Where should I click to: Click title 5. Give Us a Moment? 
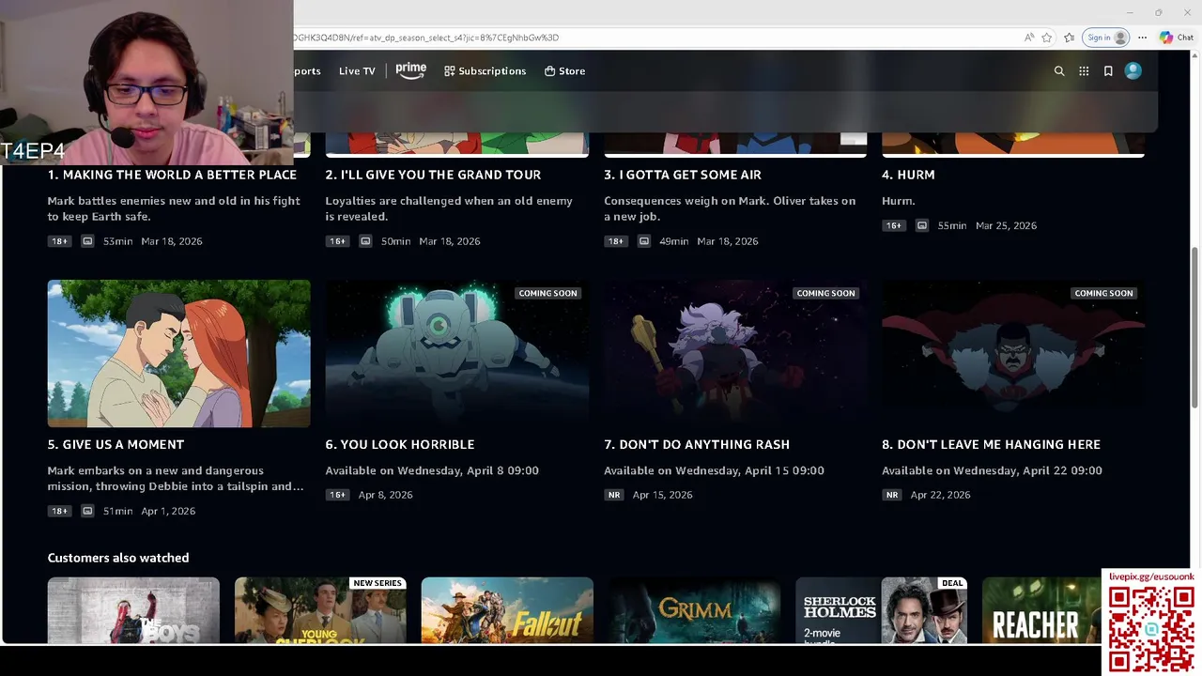(x=116, y=444)
